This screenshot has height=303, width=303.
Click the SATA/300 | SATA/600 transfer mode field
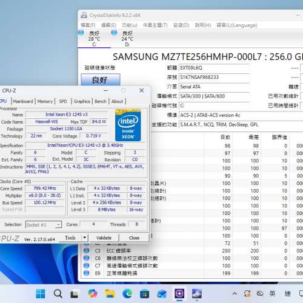214,96
